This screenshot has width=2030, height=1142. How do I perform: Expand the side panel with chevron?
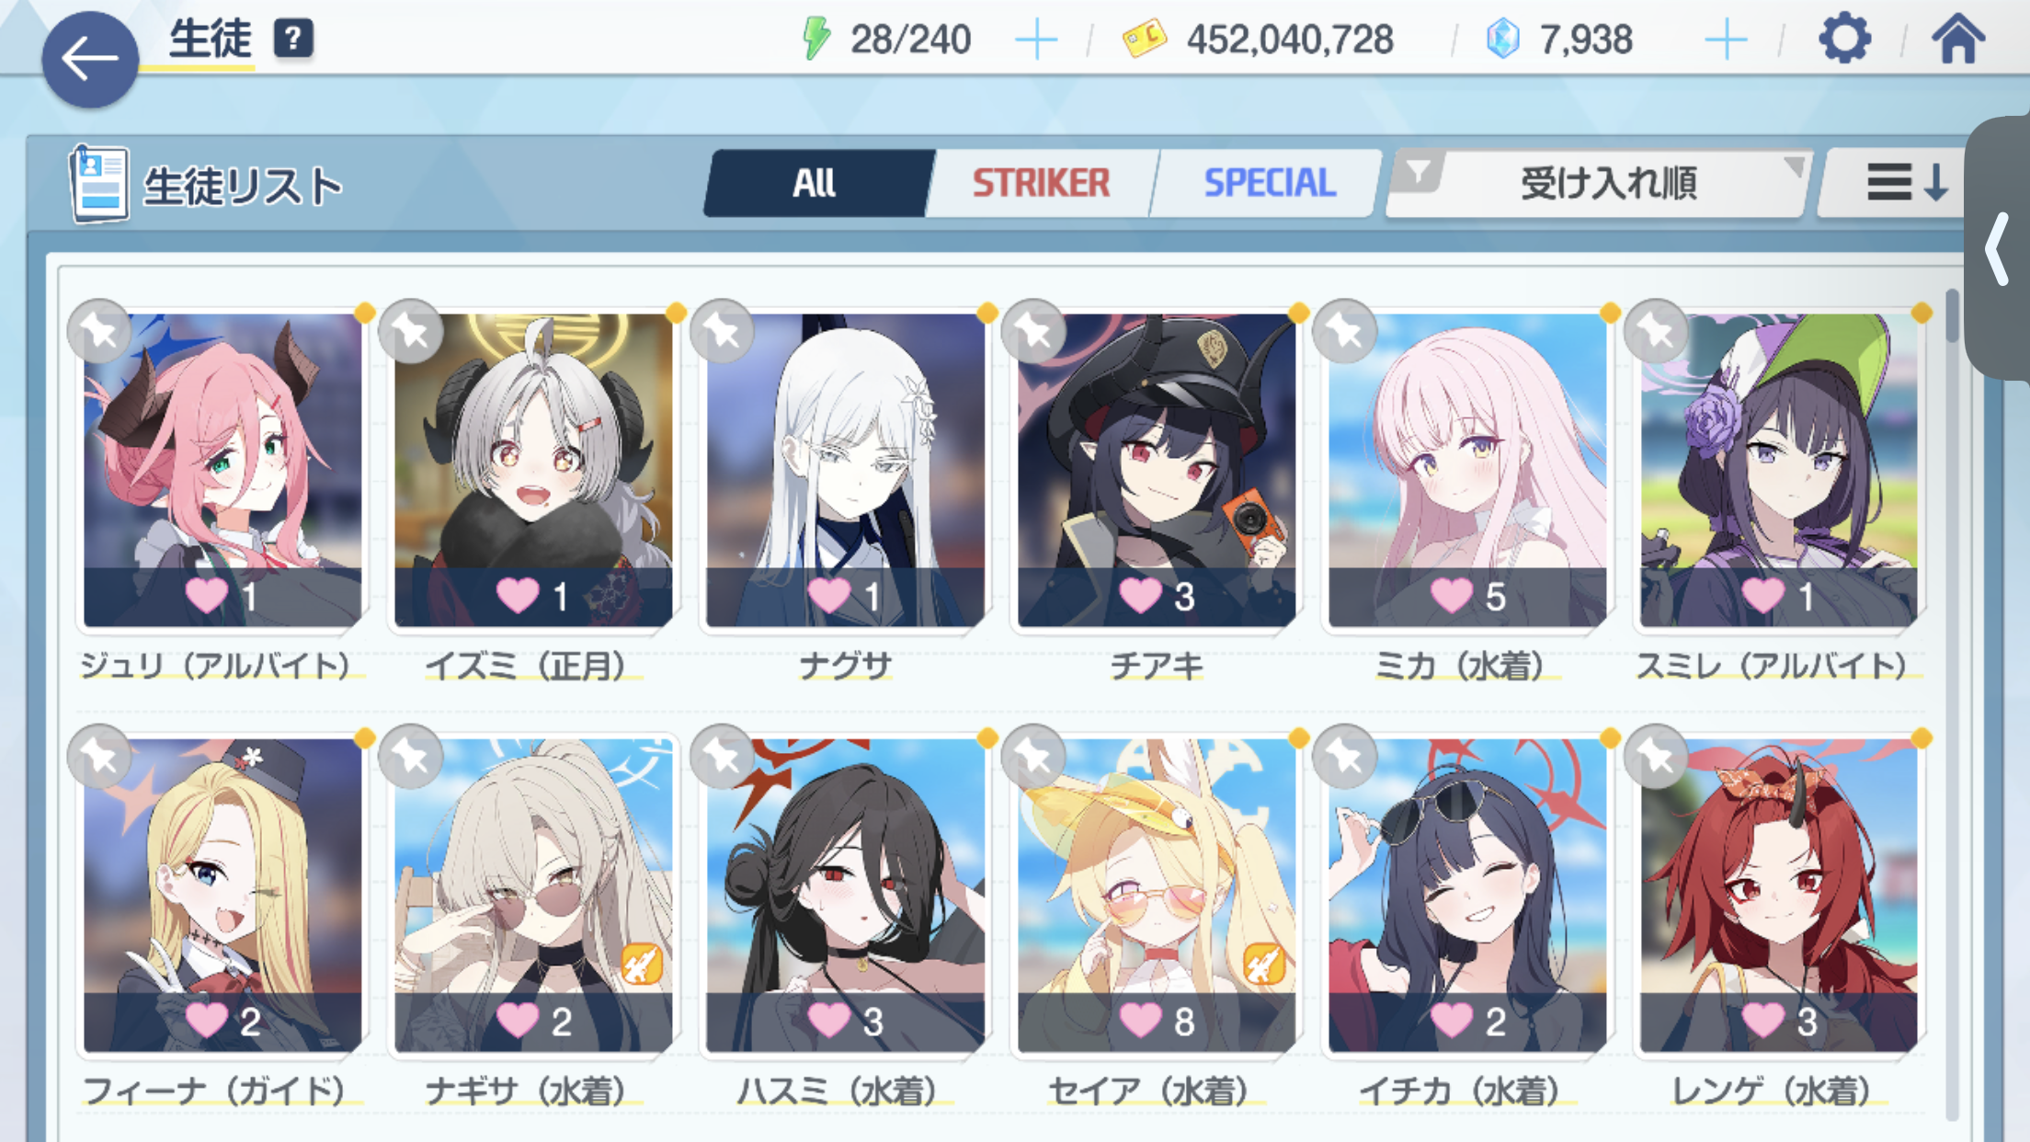[x=1999, y=248]
